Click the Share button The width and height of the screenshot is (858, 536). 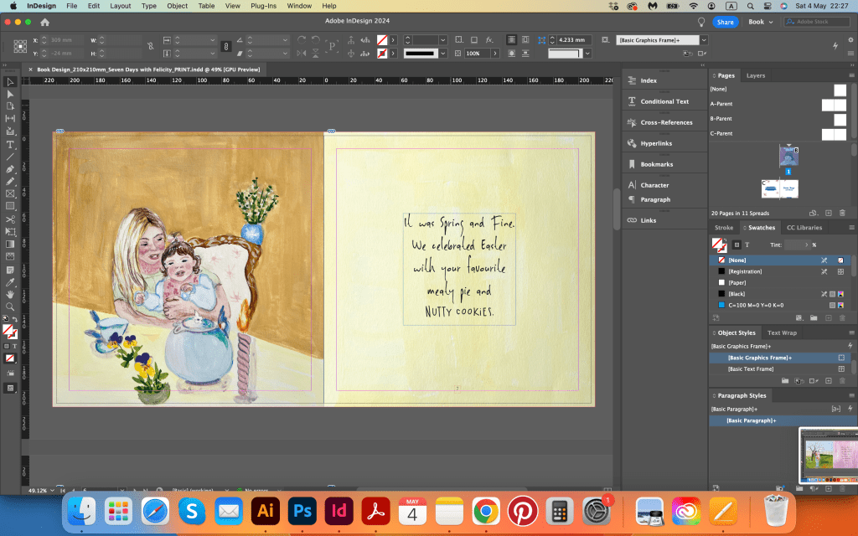point(726,22)
